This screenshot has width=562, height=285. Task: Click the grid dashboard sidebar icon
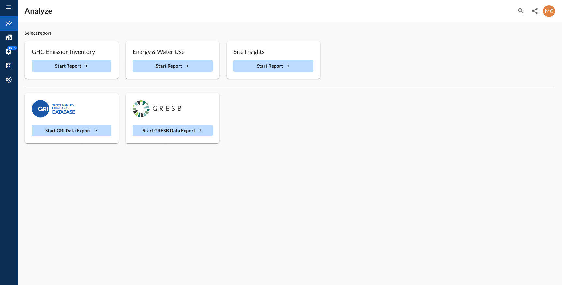[9, 66]
